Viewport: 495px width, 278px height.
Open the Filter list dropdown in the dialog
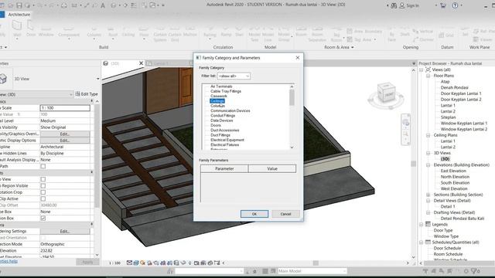click(234, 76)
